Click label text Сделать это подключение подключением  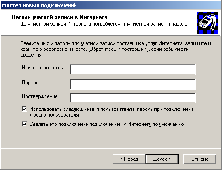point(107,124)
